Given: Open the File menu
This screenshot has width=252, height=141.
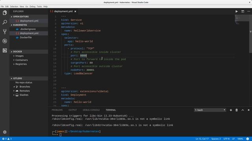Looking at the screenshot, I should [x=2, y=7].
